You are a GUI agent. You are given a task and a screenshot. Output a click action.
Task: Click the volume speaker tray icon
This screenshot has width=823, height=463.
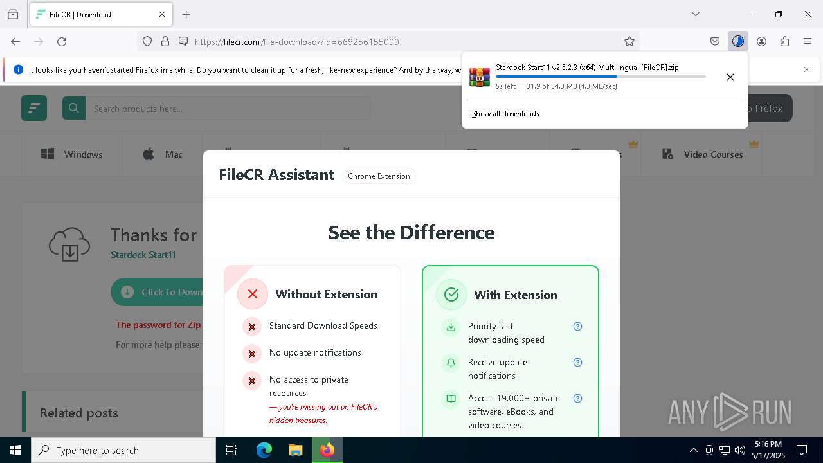point(740,450)
